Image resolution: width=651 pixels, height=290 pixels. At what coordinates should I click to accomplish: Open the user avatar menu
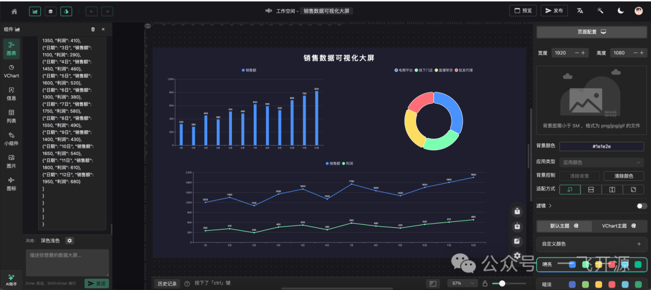[638, 11]
